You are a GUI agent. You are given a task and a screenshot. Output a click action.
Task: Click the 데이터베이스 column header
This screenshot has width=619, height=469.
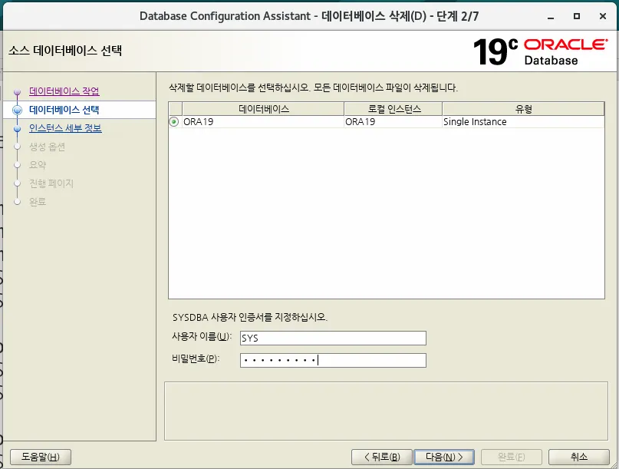(263, 109)
